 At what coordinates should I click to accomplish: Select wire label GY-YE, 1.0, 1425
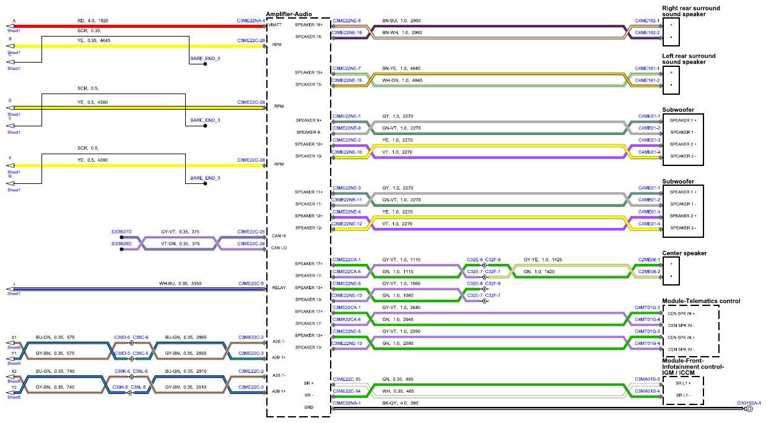coord(543,259)
